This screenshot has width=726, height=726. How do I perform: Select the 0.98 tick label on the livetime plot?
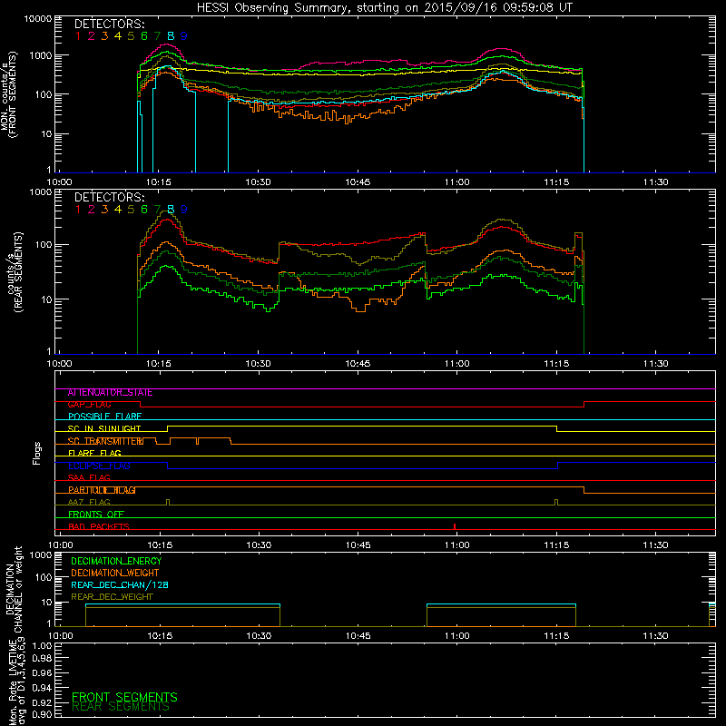(x=42, y=659)
